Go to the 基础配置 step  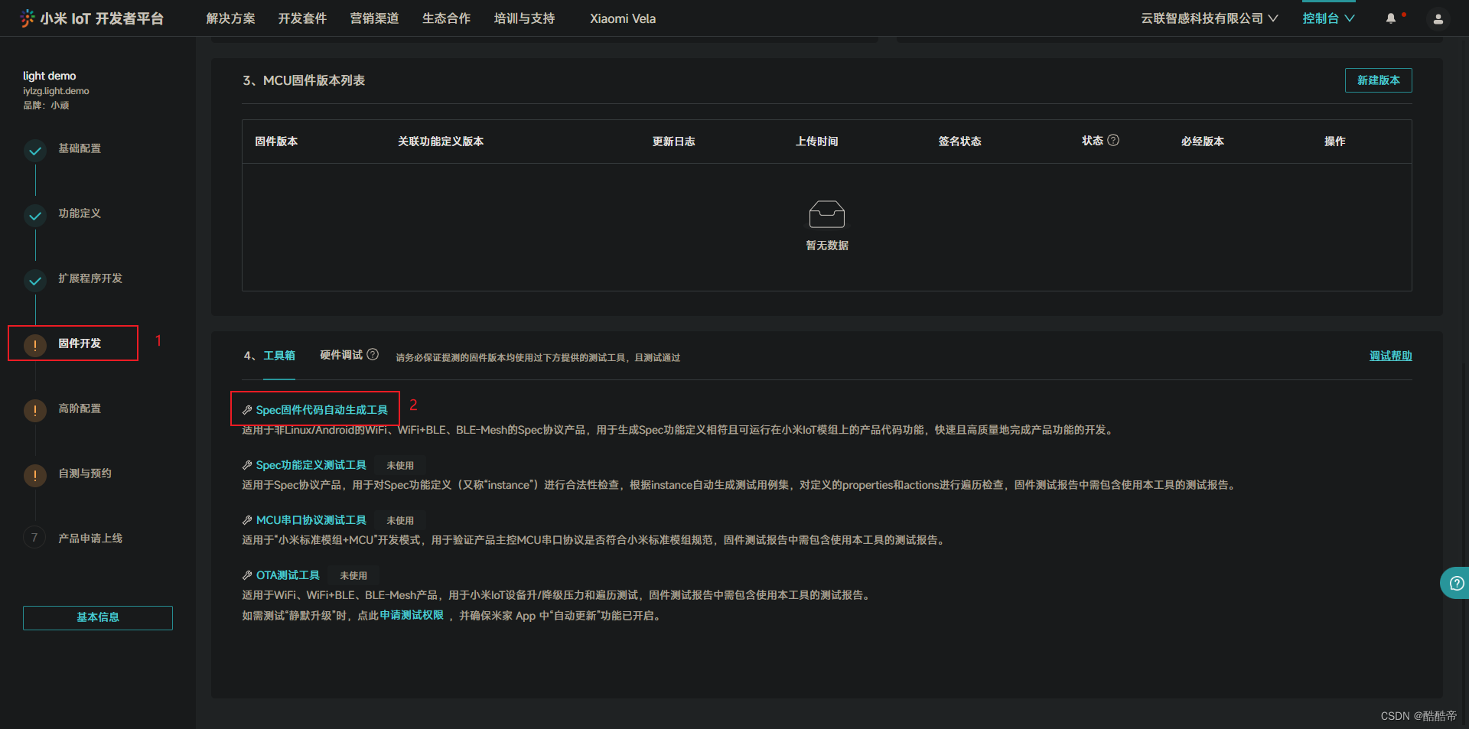[x=80, y=148]
